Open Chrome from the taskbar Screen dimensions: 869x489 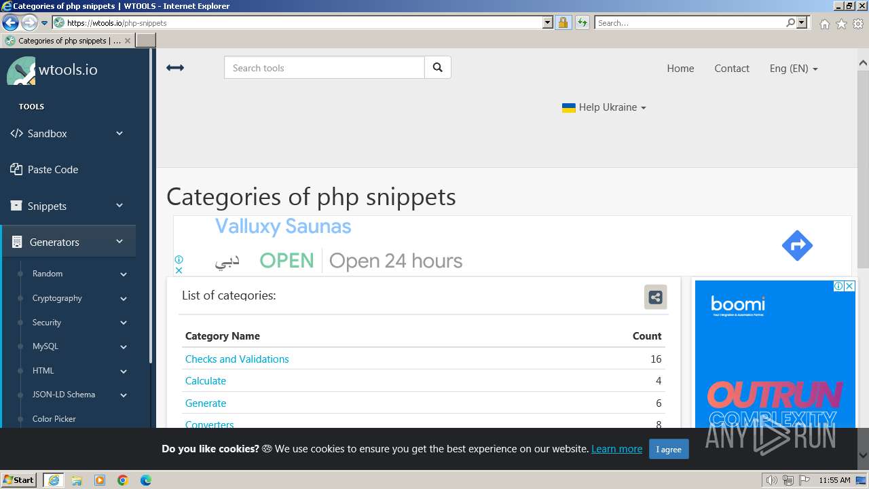(123, 480)
